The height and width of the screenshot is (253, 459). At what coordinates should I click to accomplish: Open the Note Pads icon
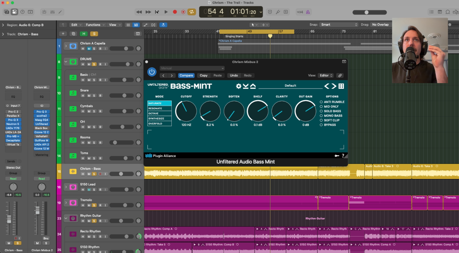coord(440,12)
